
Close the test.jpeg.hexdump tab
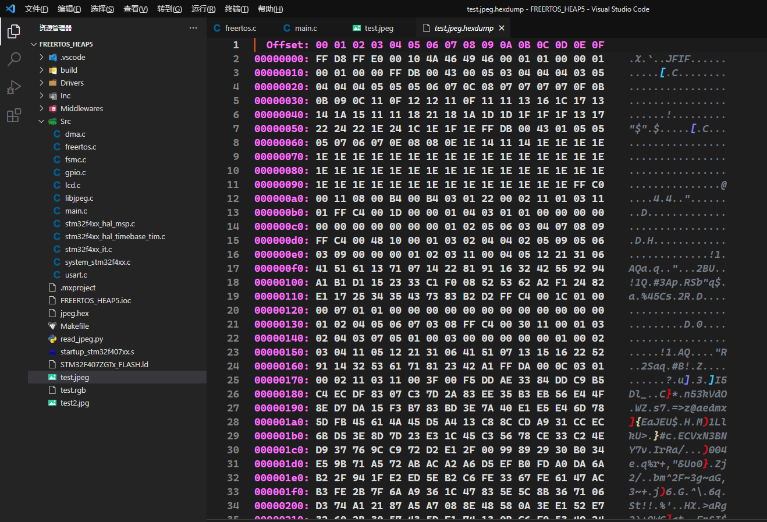click(502, 27)
